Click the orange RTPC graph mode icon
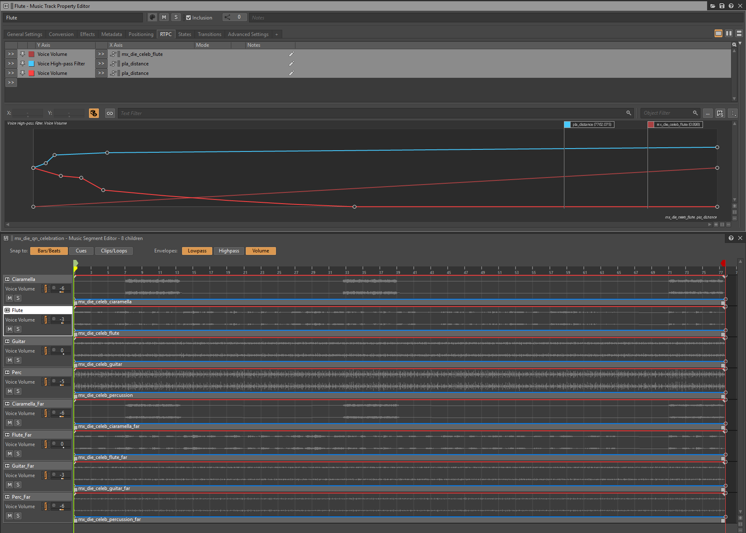Viewport: 746px width, 533px height. [94, 113]
